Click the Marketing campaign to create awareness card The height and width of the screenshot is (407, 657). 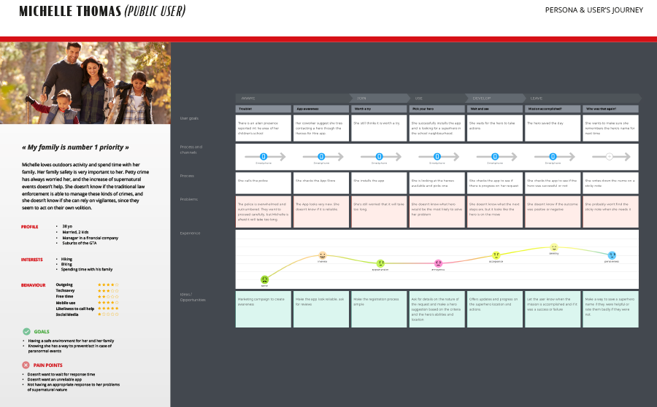point(263,309)
